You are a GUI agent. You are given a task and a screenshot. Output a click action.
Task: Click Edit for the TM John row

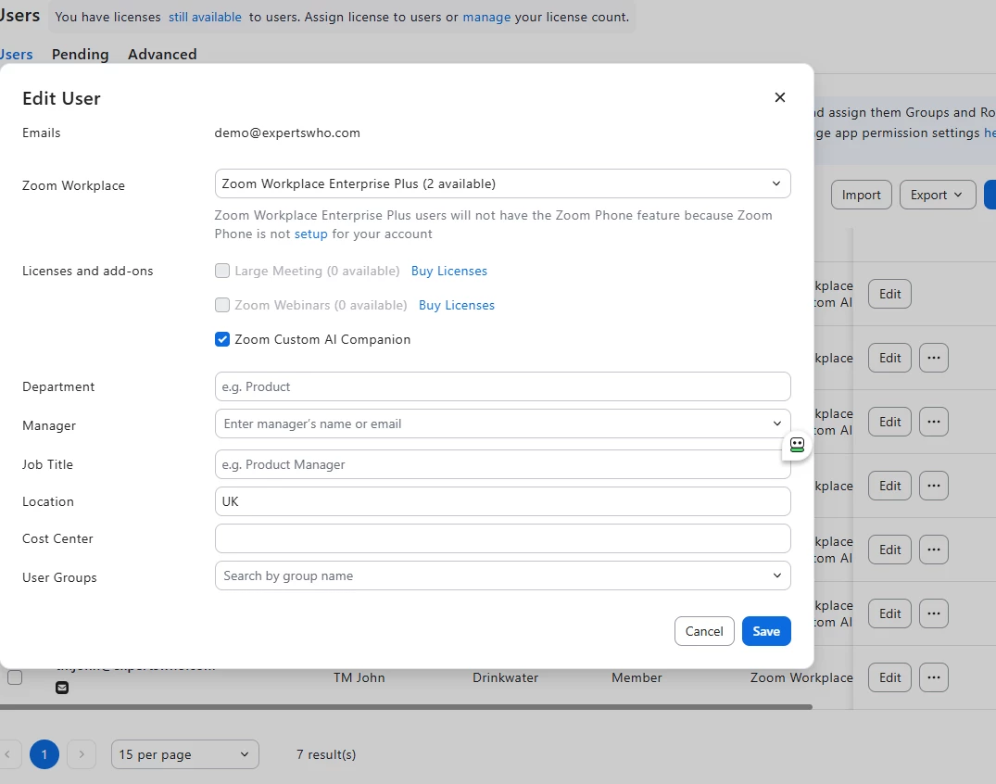(x=890, y=678)
